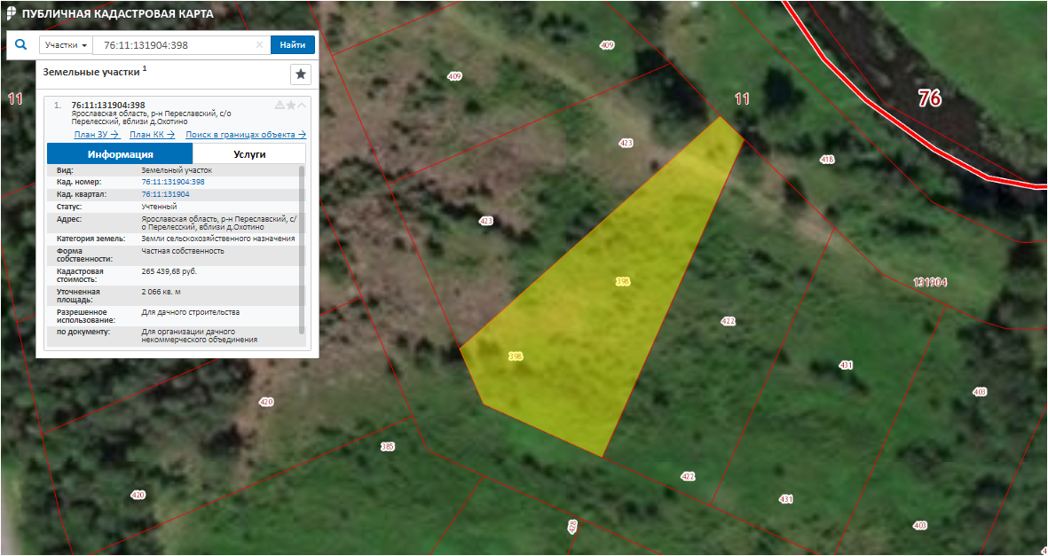Click the status value Учтенный
This screenshot has width=1048, height=556.
[x=159, y=207]
